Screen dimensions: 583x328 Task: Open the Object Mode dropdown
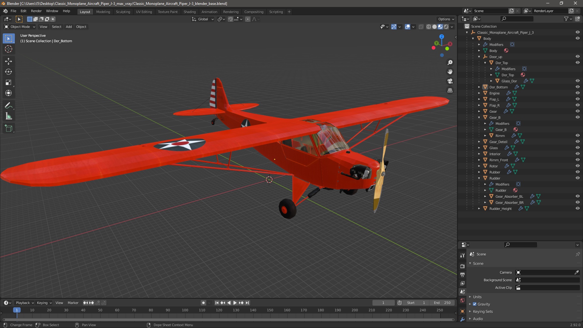pyautogui.click(x=20, y=27)
